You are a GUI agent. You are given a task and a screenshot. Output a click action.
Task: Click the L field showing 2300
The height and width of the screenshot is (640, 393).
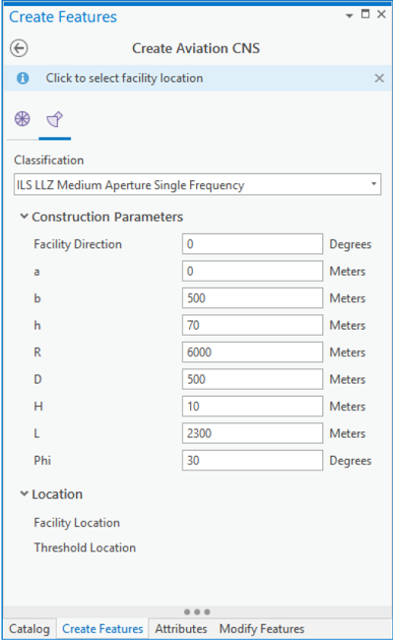point(252,433)
